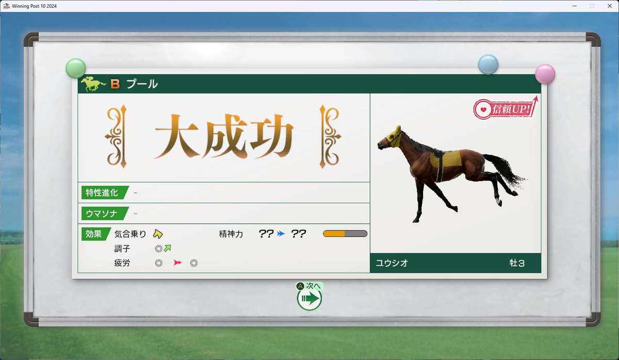Click the 気合乗り text
Viewport: 619px width, 360px height.
131,234
